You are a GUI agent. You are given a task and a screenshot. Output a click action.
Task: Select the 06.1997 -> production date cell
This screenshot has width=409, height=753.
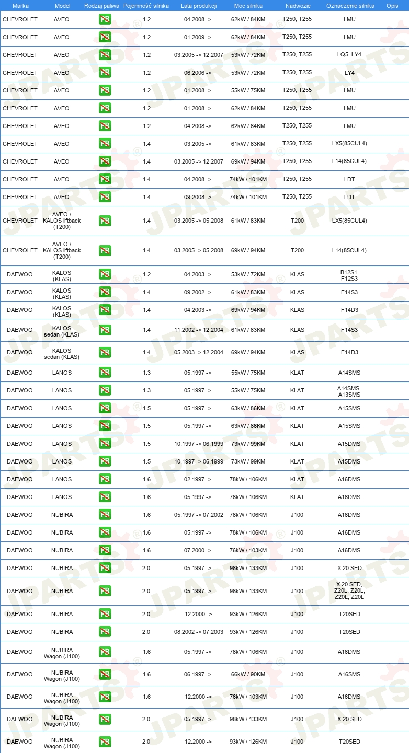tap(198, 675)
